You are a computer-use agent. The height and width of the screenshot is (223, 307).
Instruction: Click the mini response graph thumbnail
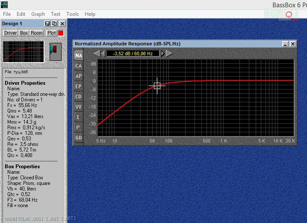tap(24, 52)
